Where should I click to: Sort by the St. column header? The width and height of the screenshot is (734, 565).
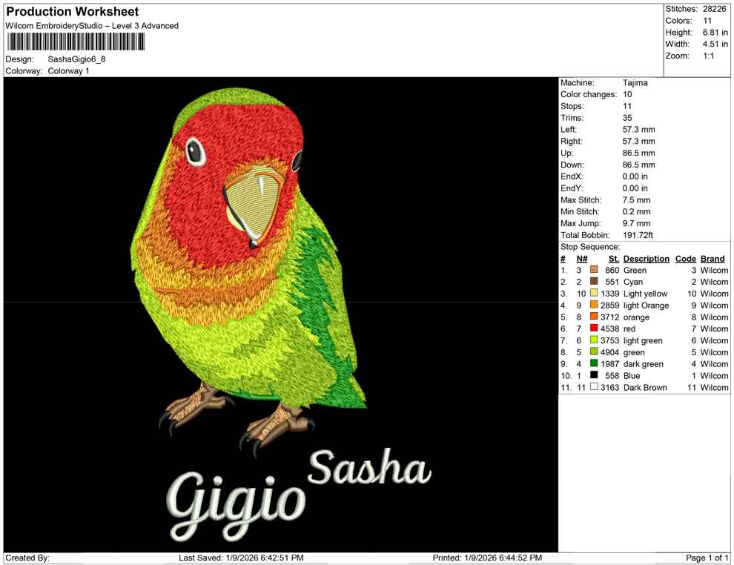pos(612,258)
